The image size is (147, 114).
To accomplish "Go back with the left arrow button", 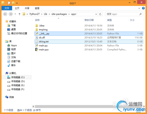I will pos(5,14).
